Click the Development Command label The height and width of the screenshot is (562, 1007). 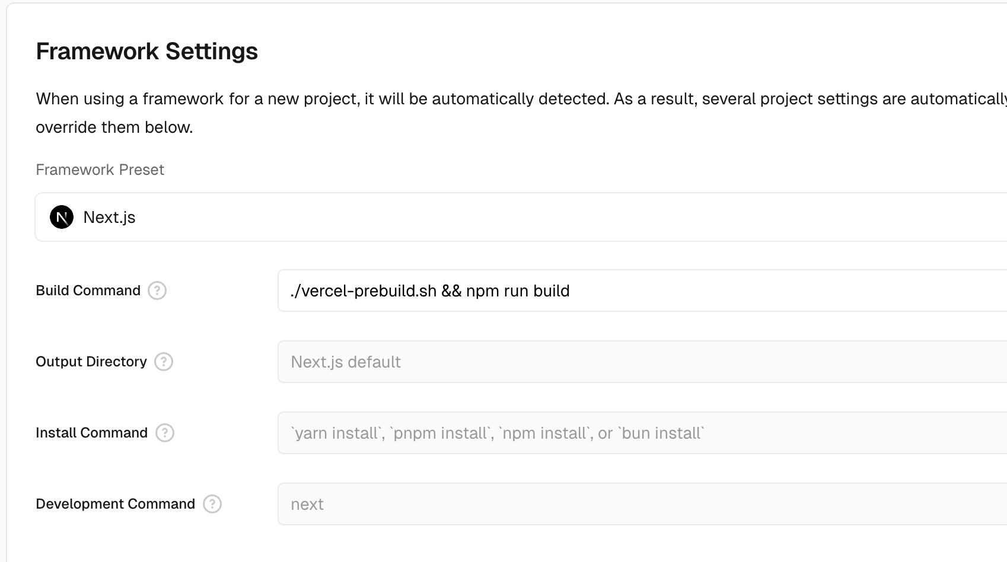[115, 504]
